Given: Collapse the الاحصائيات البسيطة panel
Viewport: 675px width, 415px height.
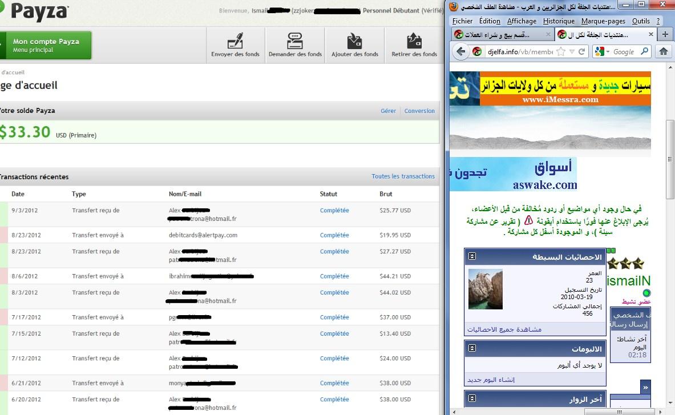Looking at the screenshot, I should point(472,256).
